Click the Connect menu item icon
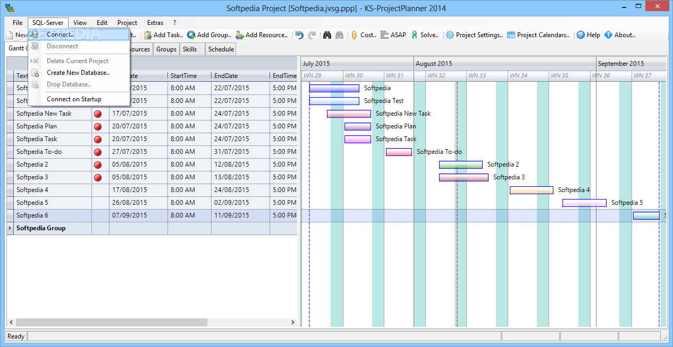Image resolution: width=673 pixels, height=347 pixels. pyautogui.click(x=35, y=34)
